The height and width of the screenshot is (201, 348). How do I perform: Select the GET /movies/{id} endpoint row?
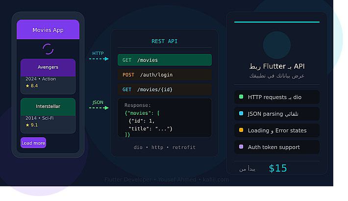[x=164, y=89]
